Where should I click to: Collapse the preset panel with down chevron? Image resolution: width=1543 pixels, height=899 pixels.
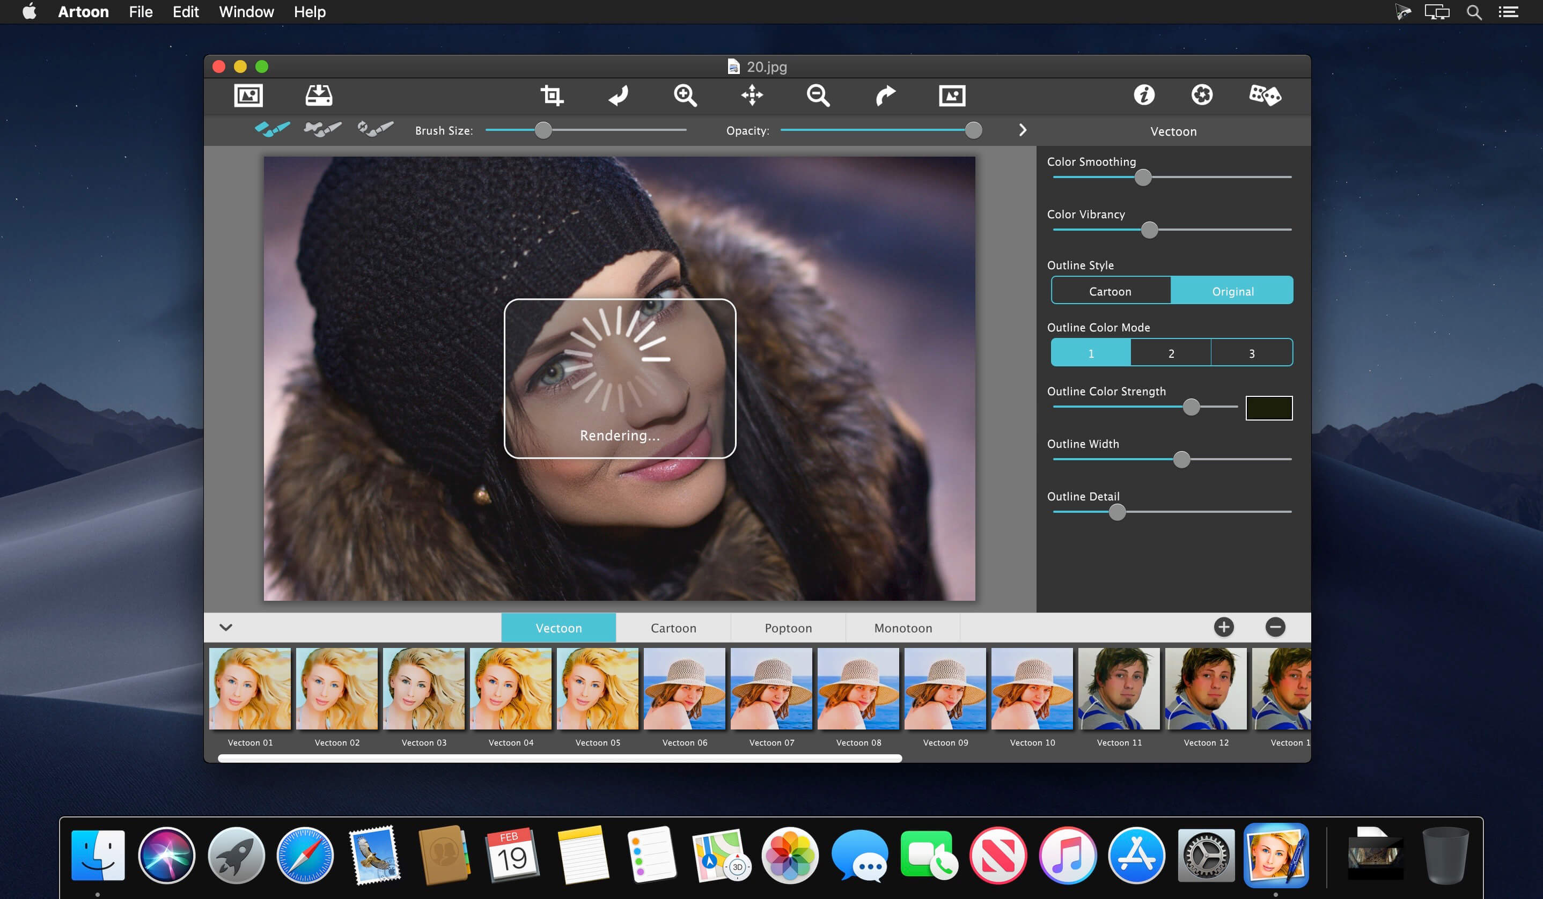pos(226,627)
